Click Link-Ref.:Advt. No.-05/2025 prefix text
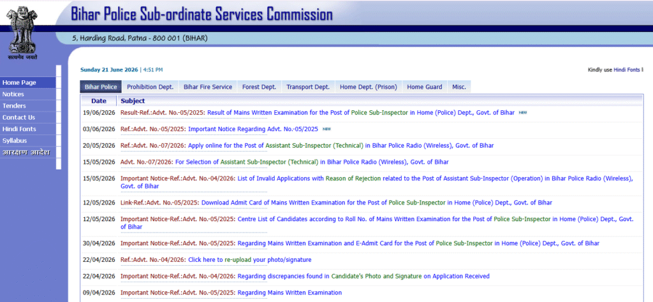This screenshot has width=653, height=302. coord(160,203)
